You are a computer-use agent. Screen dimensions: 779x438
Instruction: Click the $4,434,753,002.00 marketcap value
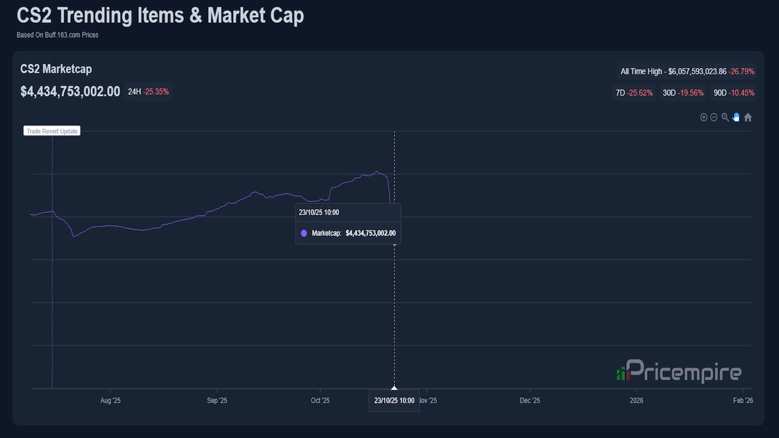(x=70, y=92)
